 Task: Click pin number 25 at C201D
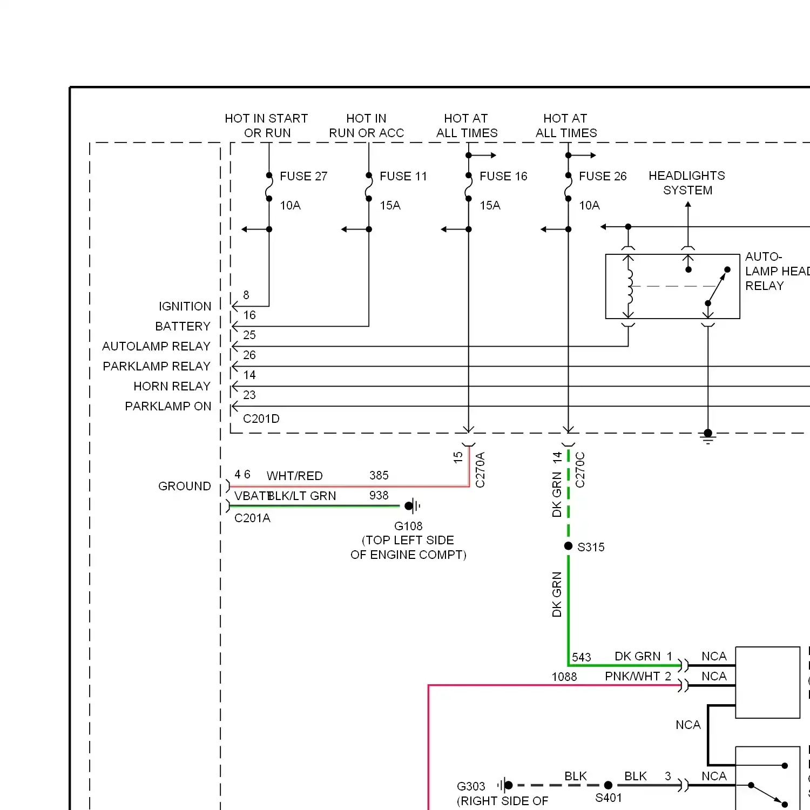(x=249, y=335)
